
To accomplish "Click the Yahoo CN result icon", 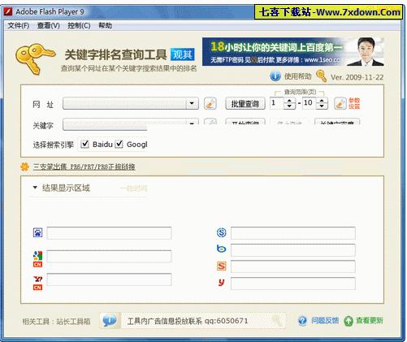I will click(37, 283).
